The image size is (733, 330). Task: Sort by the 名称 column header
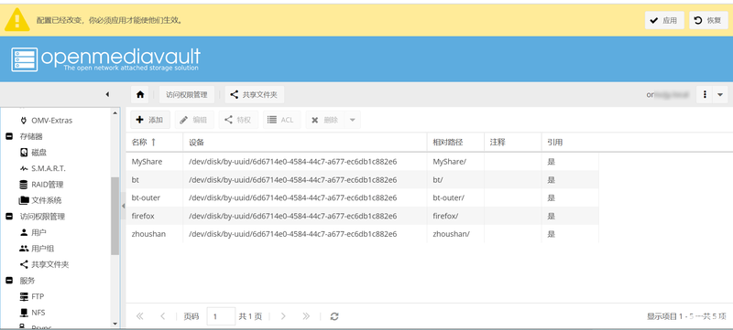154,143
